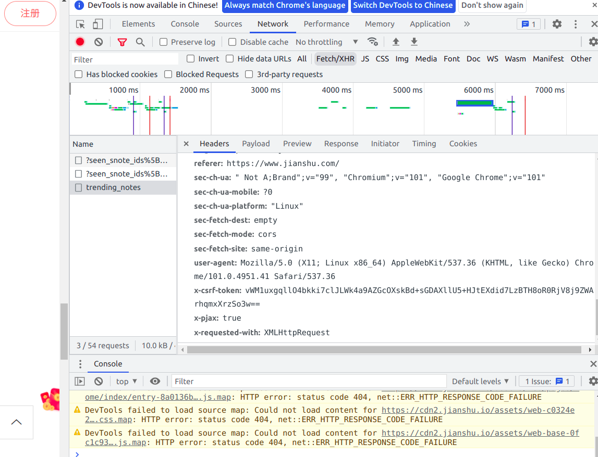Open DevTools customize three-dot menu
This screenshot has height=457, width=598.
coord(576,24)
